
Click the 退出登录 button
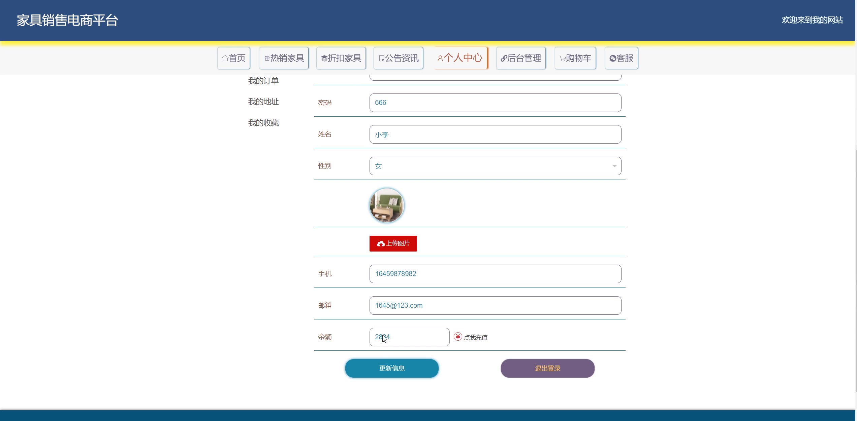point(547,368)
